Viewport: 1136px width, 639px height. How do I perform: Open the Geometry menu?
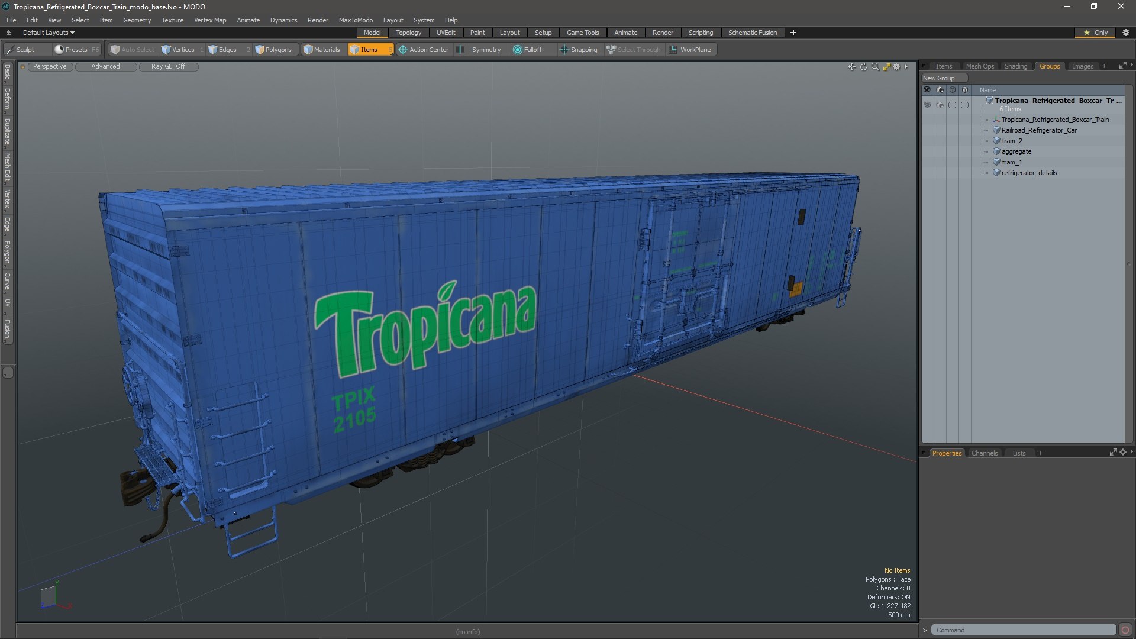tap(137, 20)
